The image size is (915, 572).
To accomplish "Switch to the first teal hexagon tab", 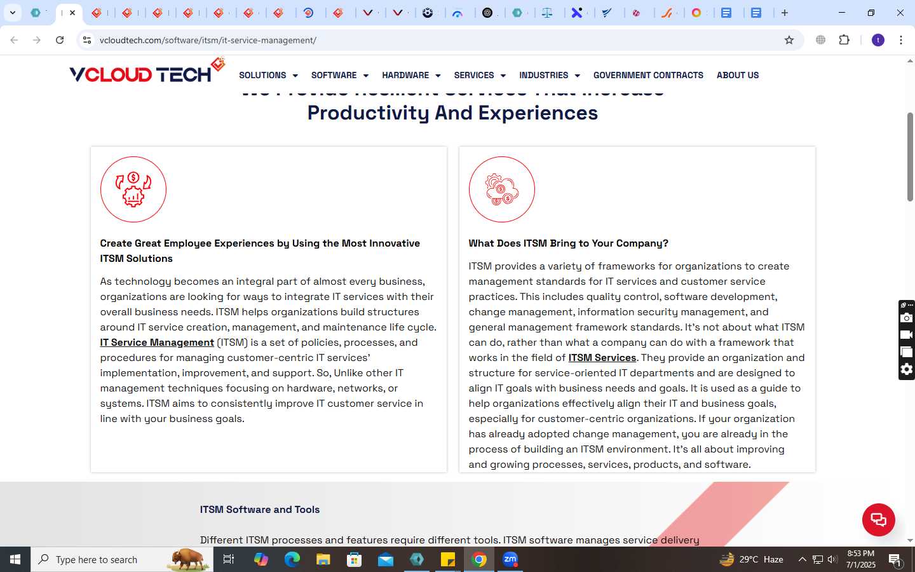I will tap(36, 13).
